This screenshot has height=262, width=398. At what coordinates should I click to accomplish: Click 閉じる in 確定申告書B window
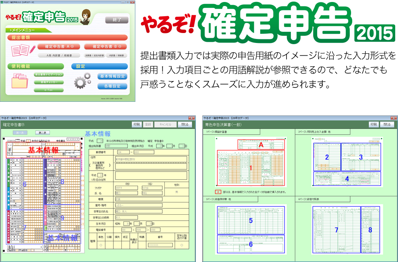coord(185,124)
